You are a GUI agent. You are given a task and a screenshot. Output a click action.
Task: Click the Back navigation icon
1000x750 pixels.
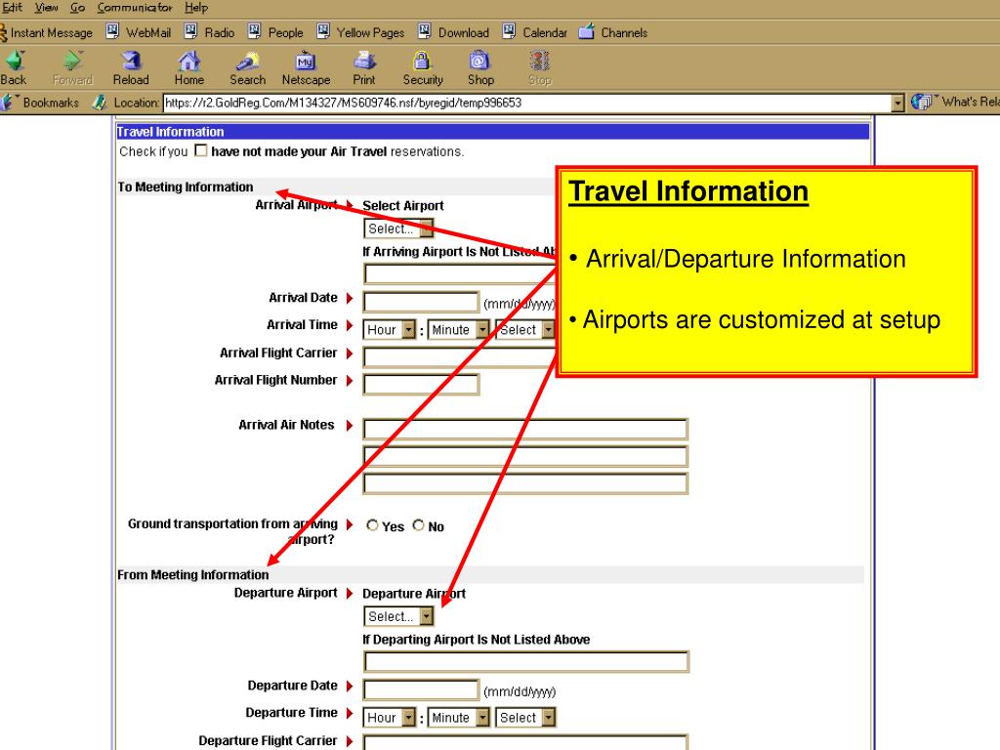point(14,67)
